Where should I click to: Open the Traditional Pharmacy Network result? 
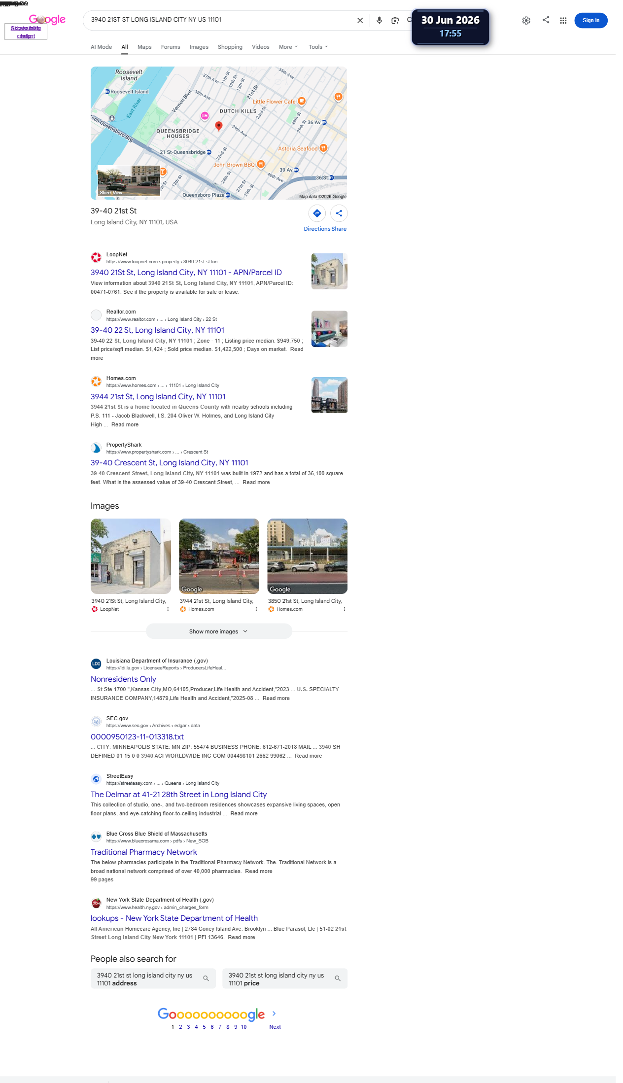pos(144,852)
